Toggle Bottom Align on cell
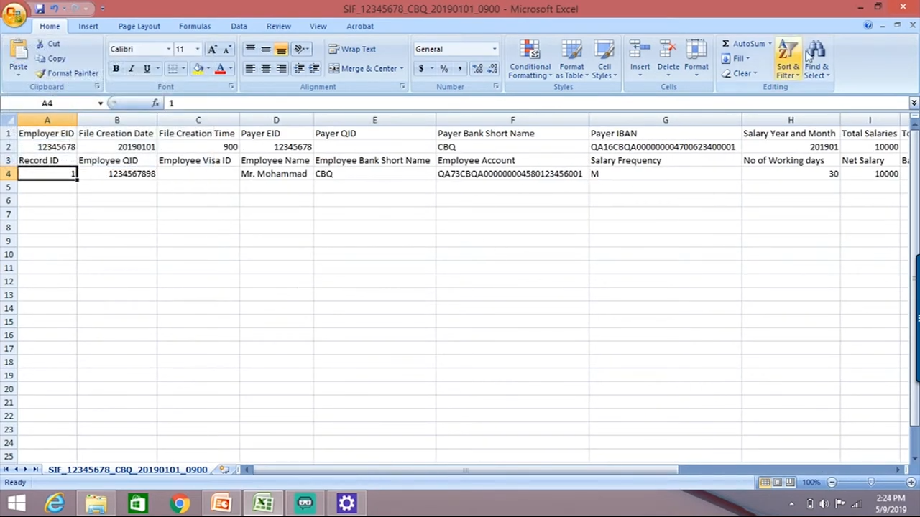 pyautogui.click(x=281, y=49)
